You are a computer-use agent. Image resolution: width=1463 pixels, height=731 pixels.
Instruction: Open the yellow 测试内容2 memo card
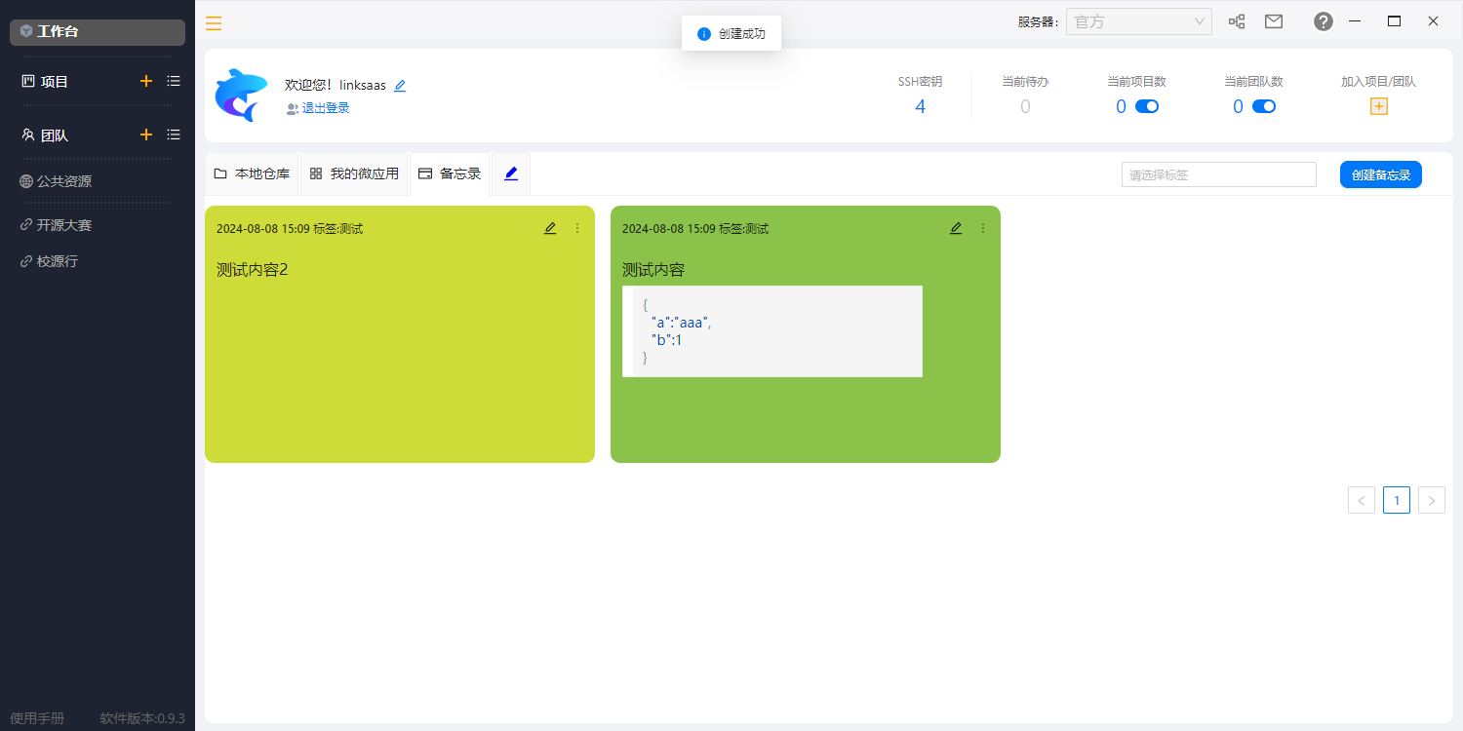(x=400, y=334)
